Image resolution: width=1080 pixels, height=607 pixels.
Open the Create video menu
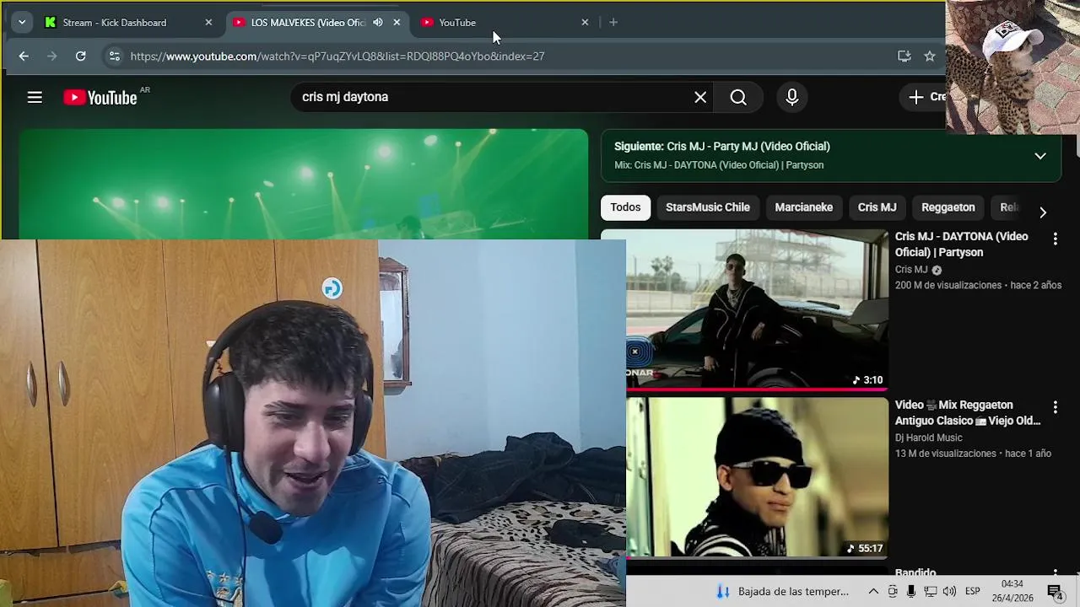[926, 97]
